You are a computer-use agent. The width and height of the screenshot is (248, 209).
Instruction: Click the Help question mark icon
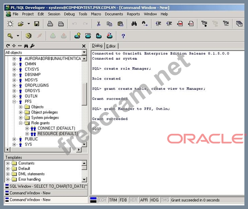coord(123,36)
